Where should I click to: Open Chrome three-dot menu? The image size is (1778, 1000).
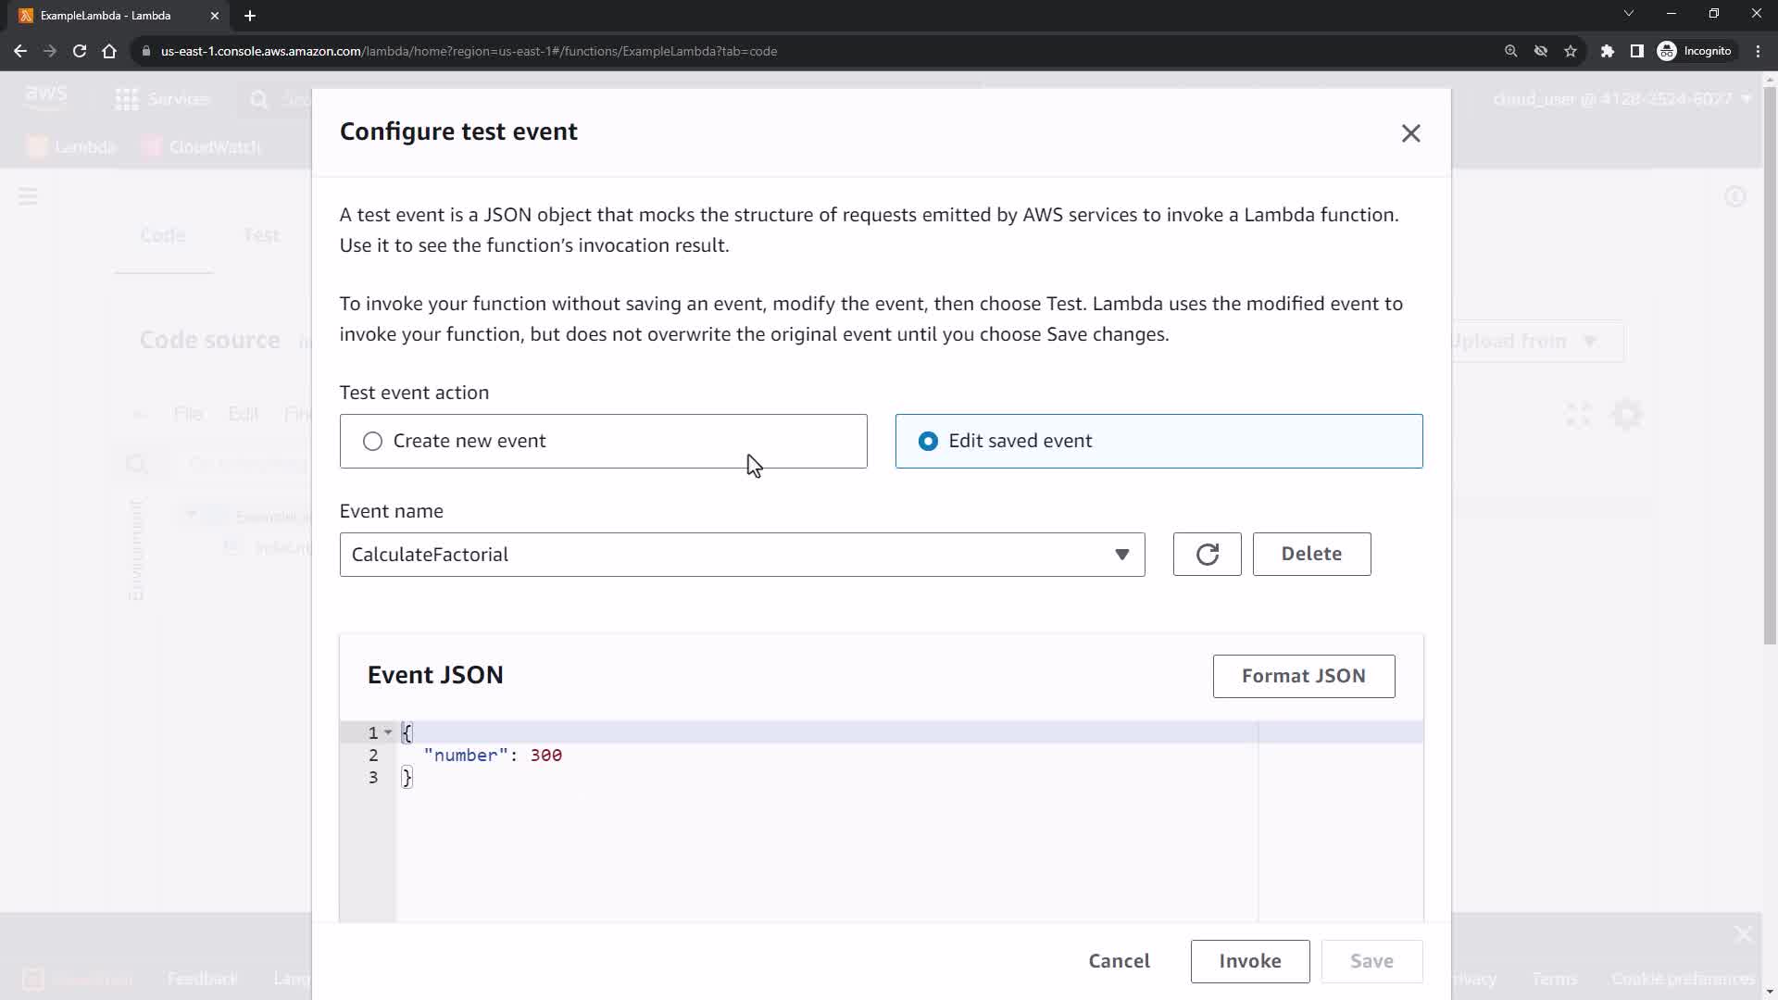pos(1758,51)
